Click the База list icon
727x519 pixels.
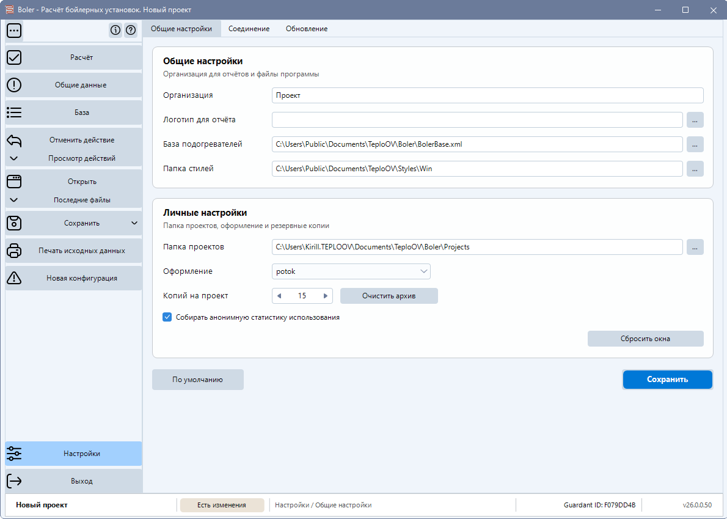click(x=14, y=112)
